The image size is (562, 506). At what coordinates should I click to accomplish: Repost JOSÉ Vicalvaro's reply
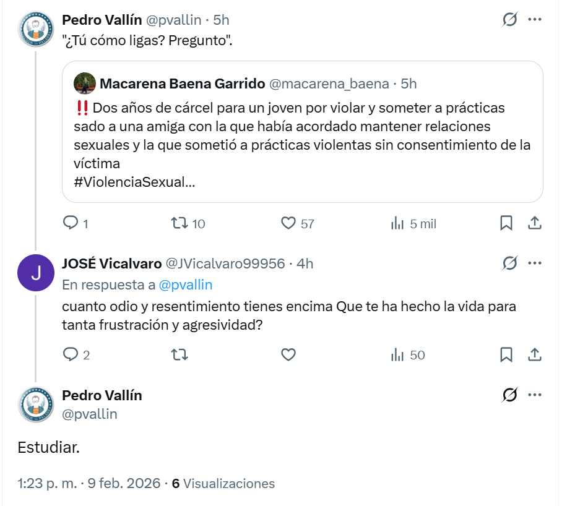[179, 354]
